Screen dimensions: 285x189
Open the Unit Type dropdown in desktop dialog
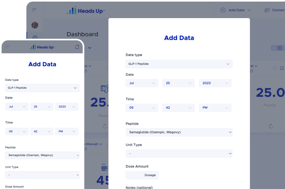179,154
